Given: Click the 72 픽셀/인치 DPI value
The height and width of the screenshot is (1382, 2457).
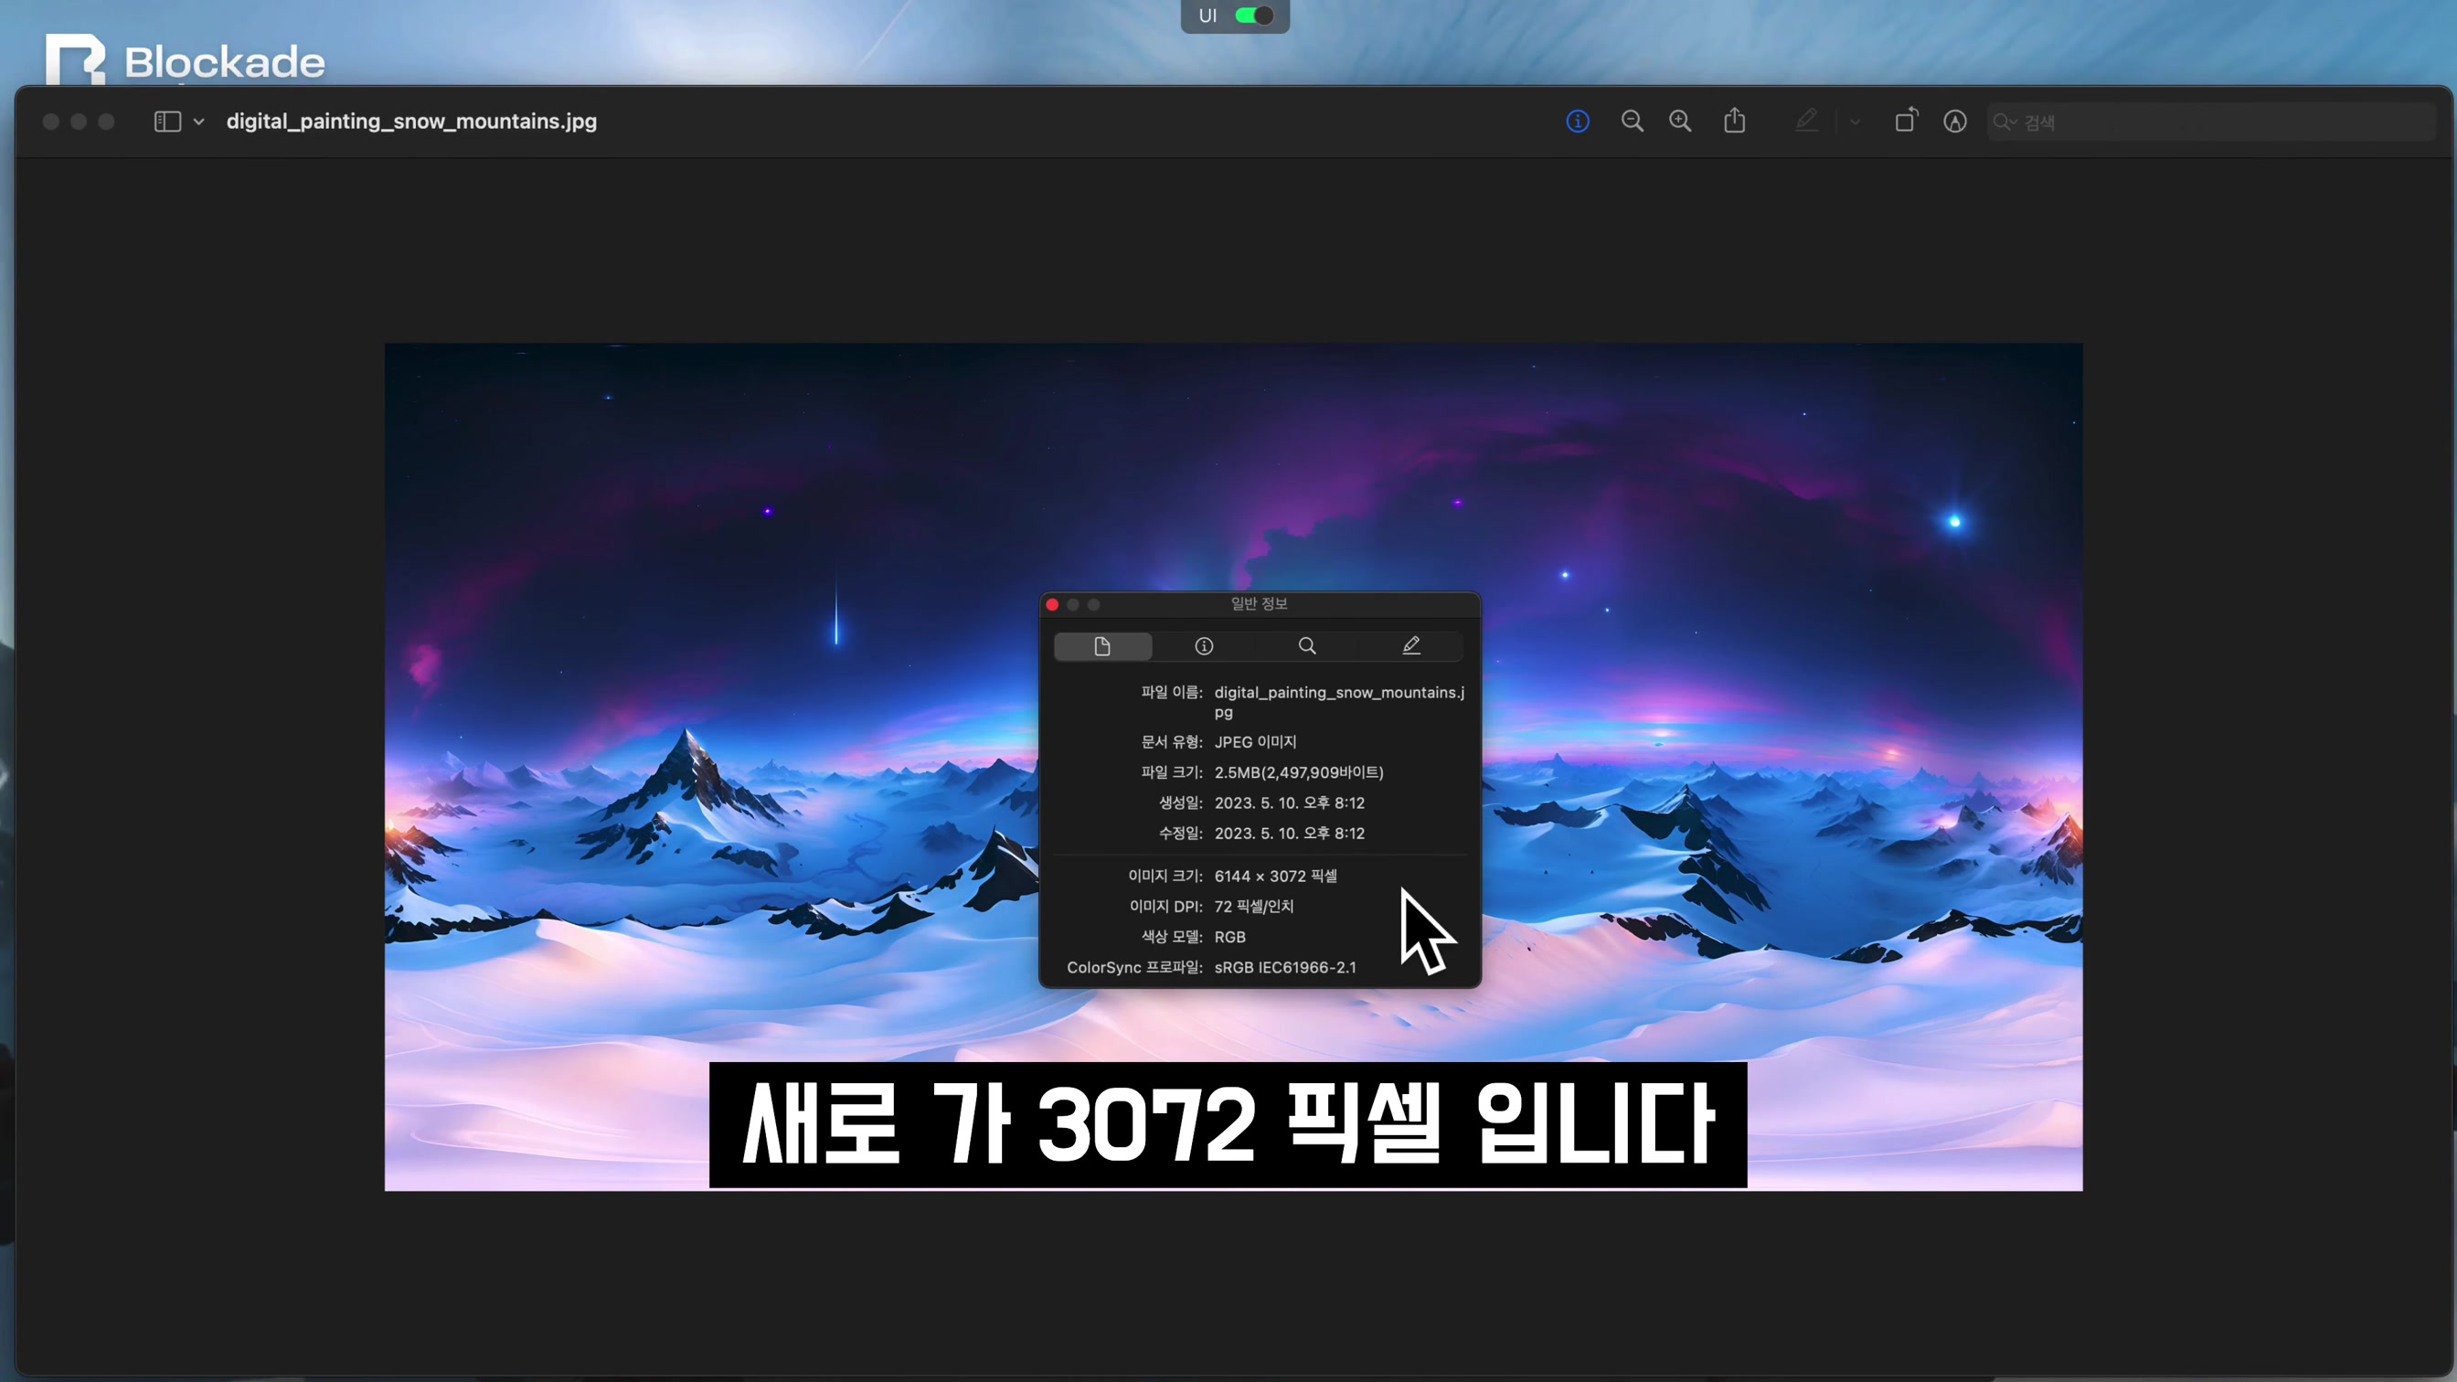Looking at the screenshot, I should (1253, 906).
